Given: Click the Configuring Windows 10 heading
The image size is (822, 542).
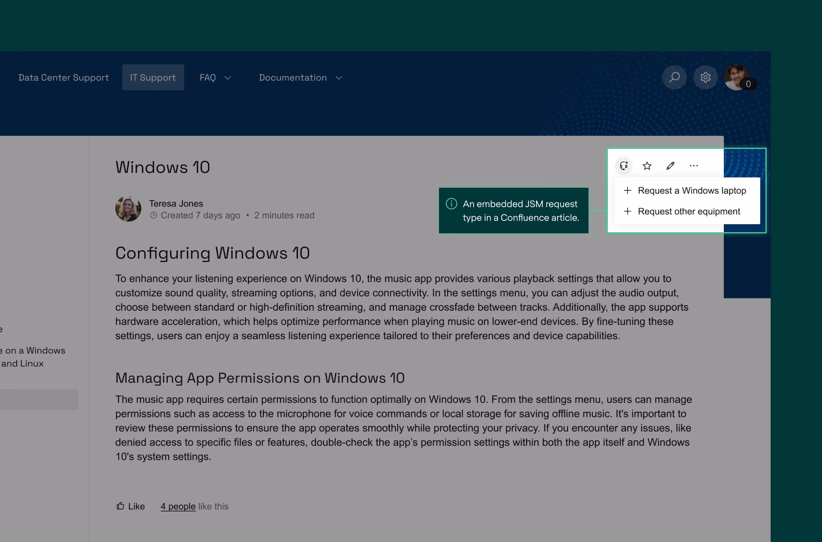Looking at the screenshot, I should (212, 253).
